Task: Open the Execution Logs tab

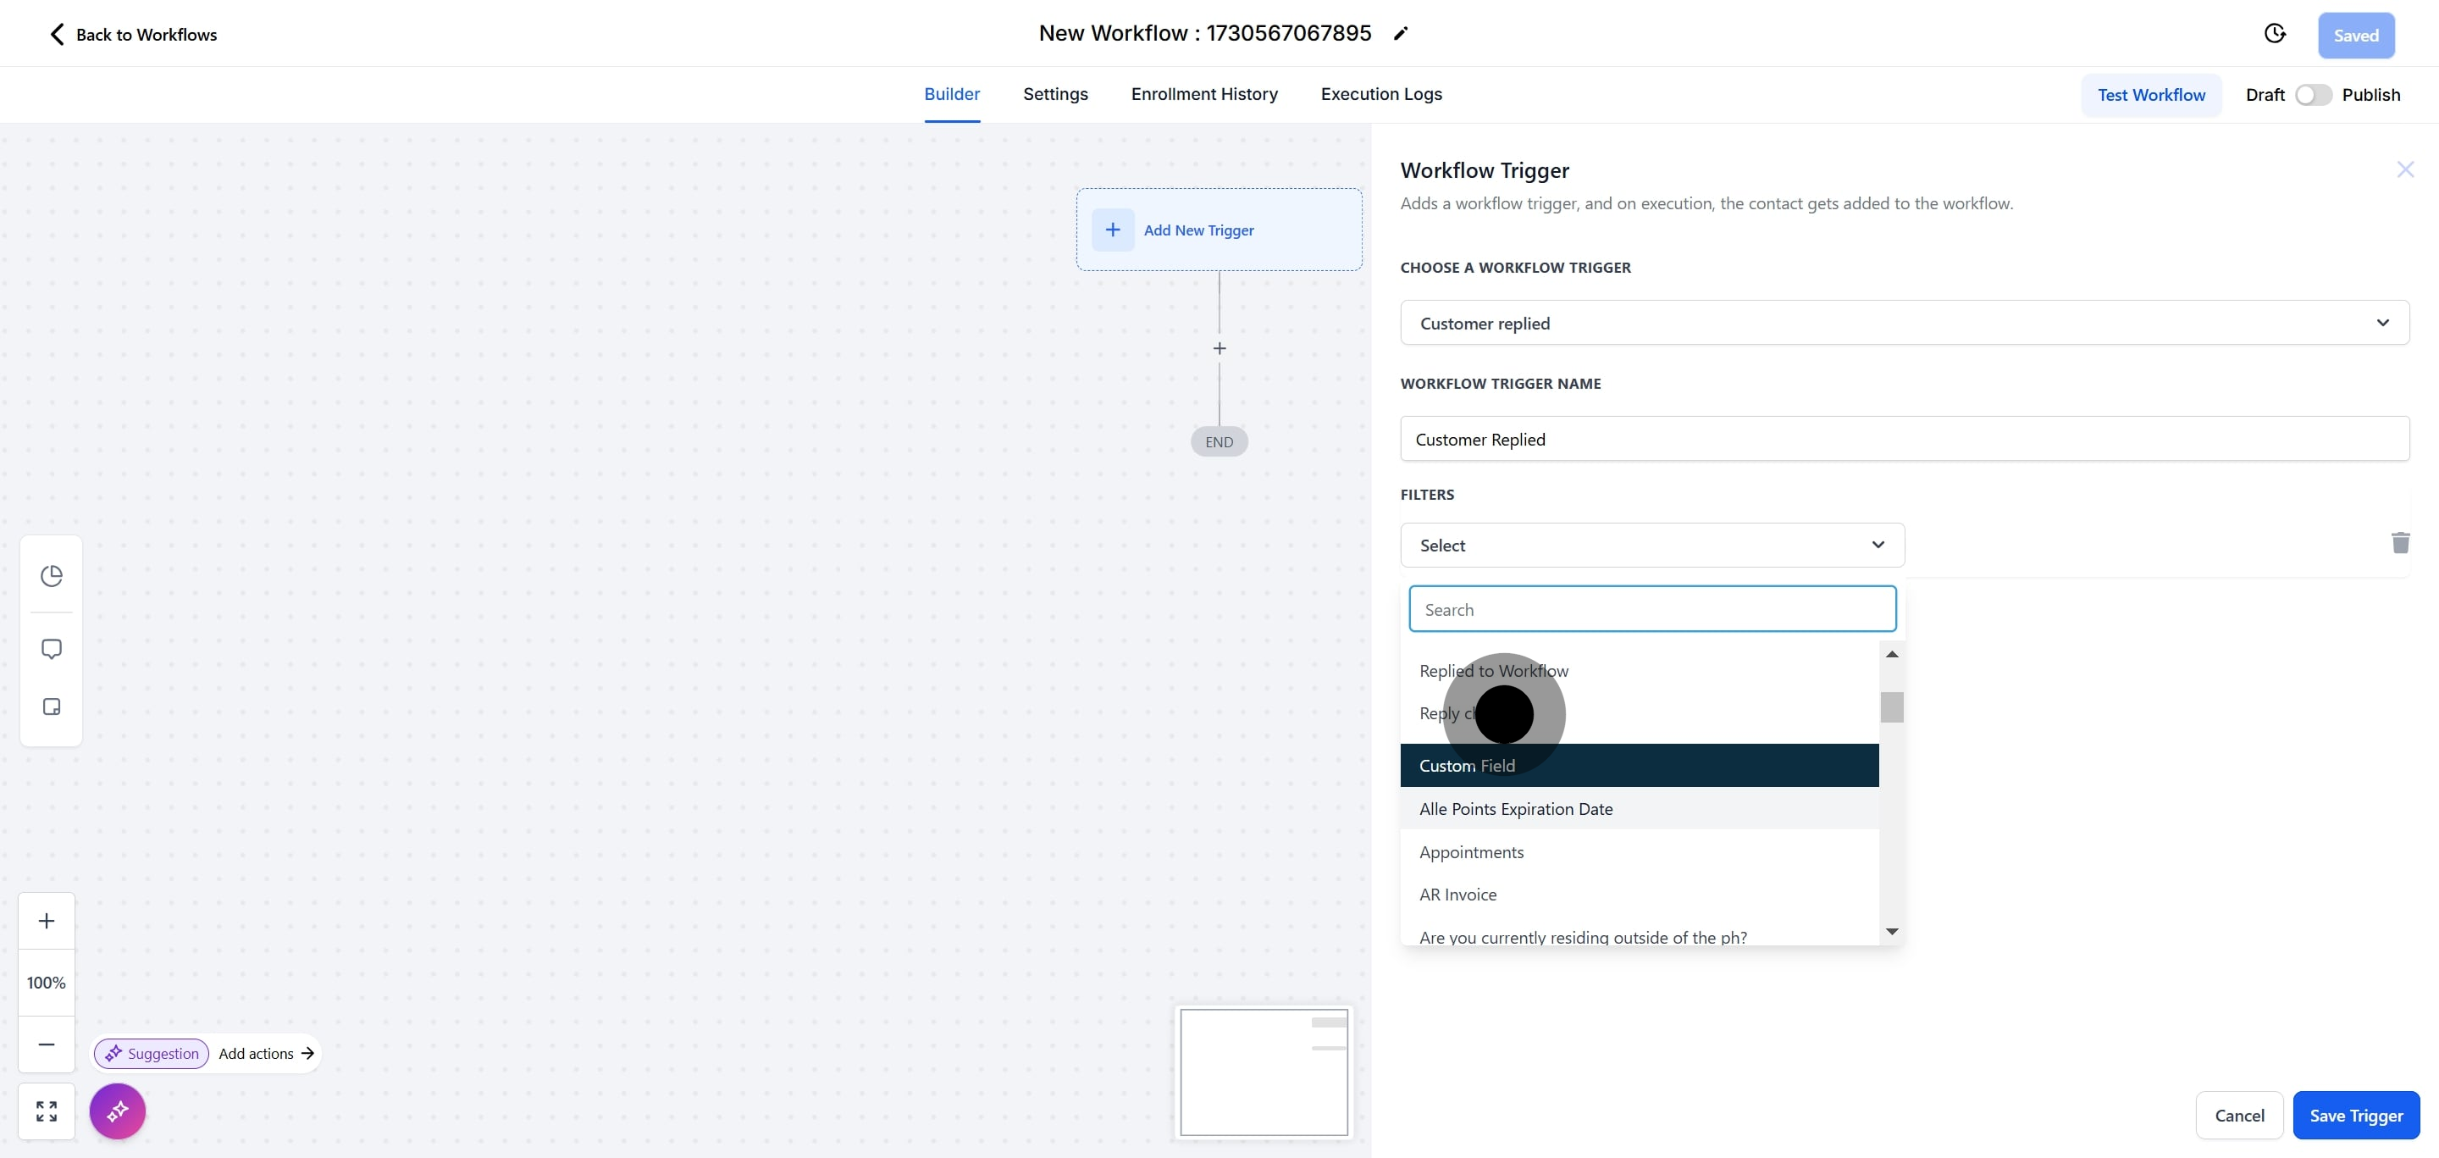Action: pyautogui.click(x=1381, y=94)
